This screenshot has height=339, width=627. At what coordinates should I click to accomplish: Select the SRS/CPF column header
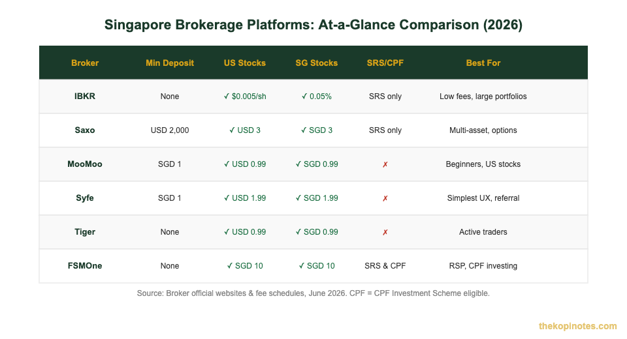coord(385,63)
